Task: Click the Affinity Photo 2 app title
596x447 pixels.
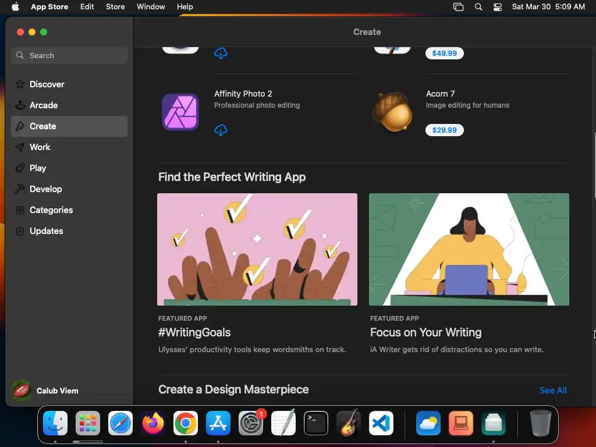Action: pyautogui.click(x=243, y=94)
